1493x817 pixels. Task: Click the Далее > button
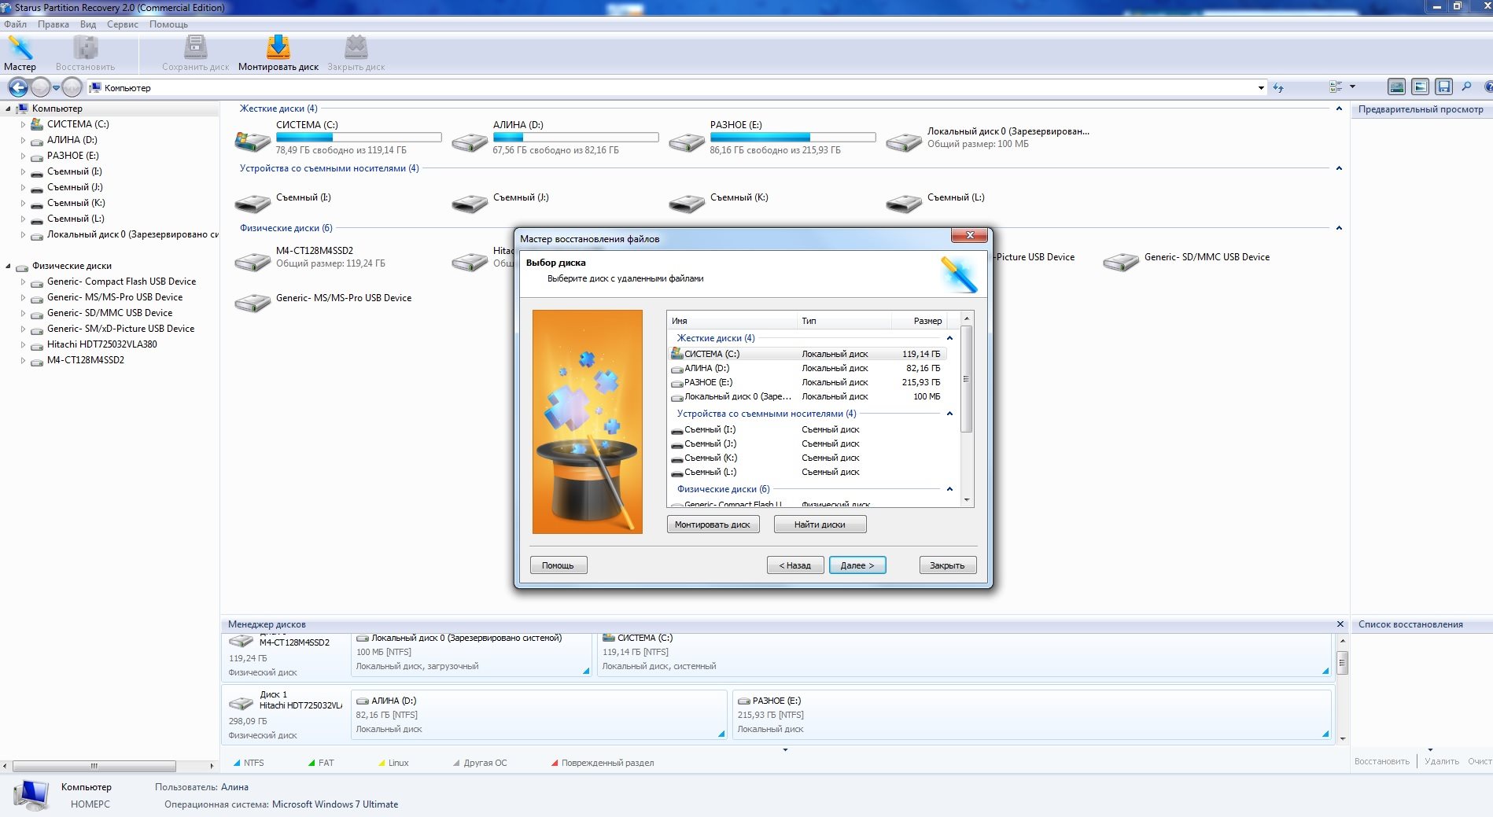(857, 565)
